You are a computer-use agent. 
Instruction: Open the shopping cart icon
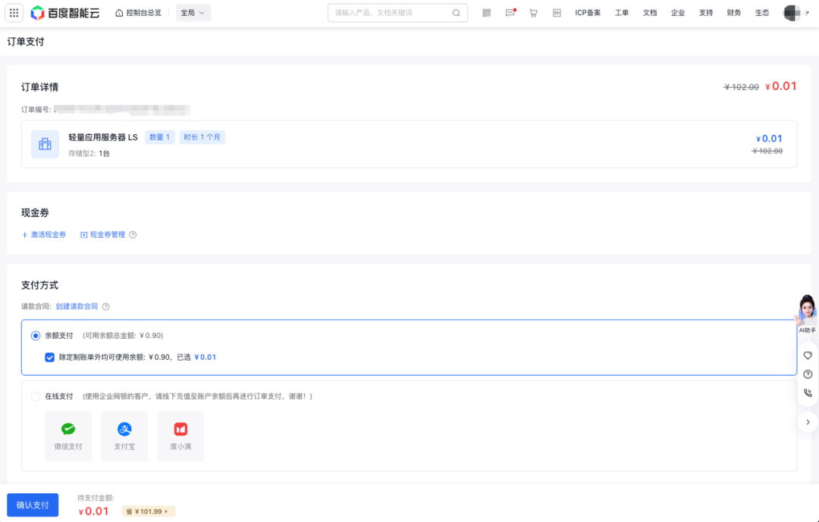click(532, 12)
